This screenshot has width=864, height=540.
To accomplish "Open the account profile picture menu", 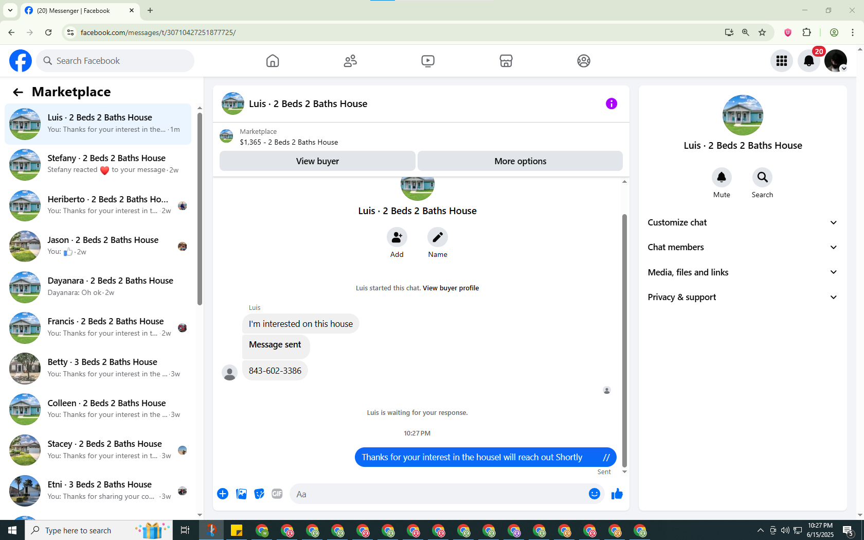I will click(836, 61).
